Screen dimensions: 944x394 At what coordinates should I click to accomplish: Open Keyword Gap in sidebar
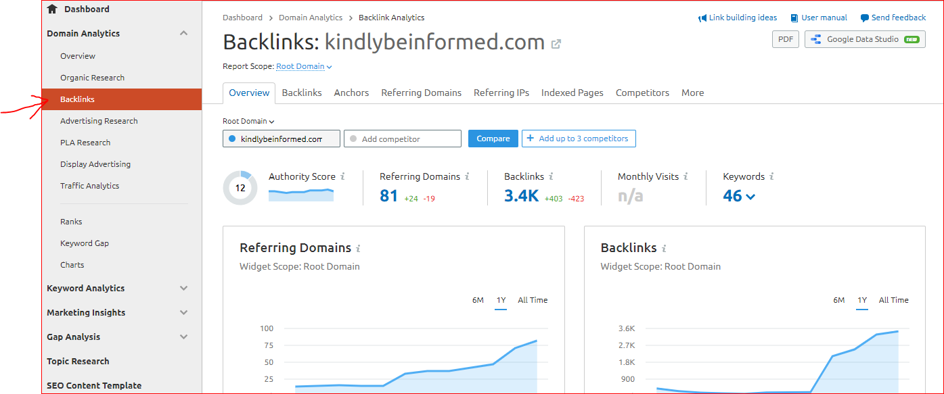pyautogui.click(x=84, y=243)
